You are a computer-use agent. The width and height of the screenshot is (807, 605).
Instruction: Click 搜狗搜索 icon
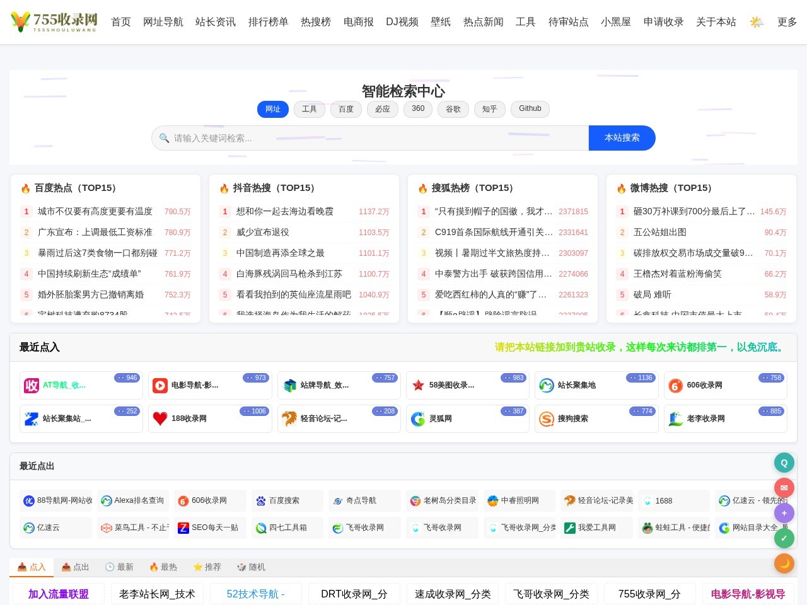pyautogui.click(x=547, y=418)
